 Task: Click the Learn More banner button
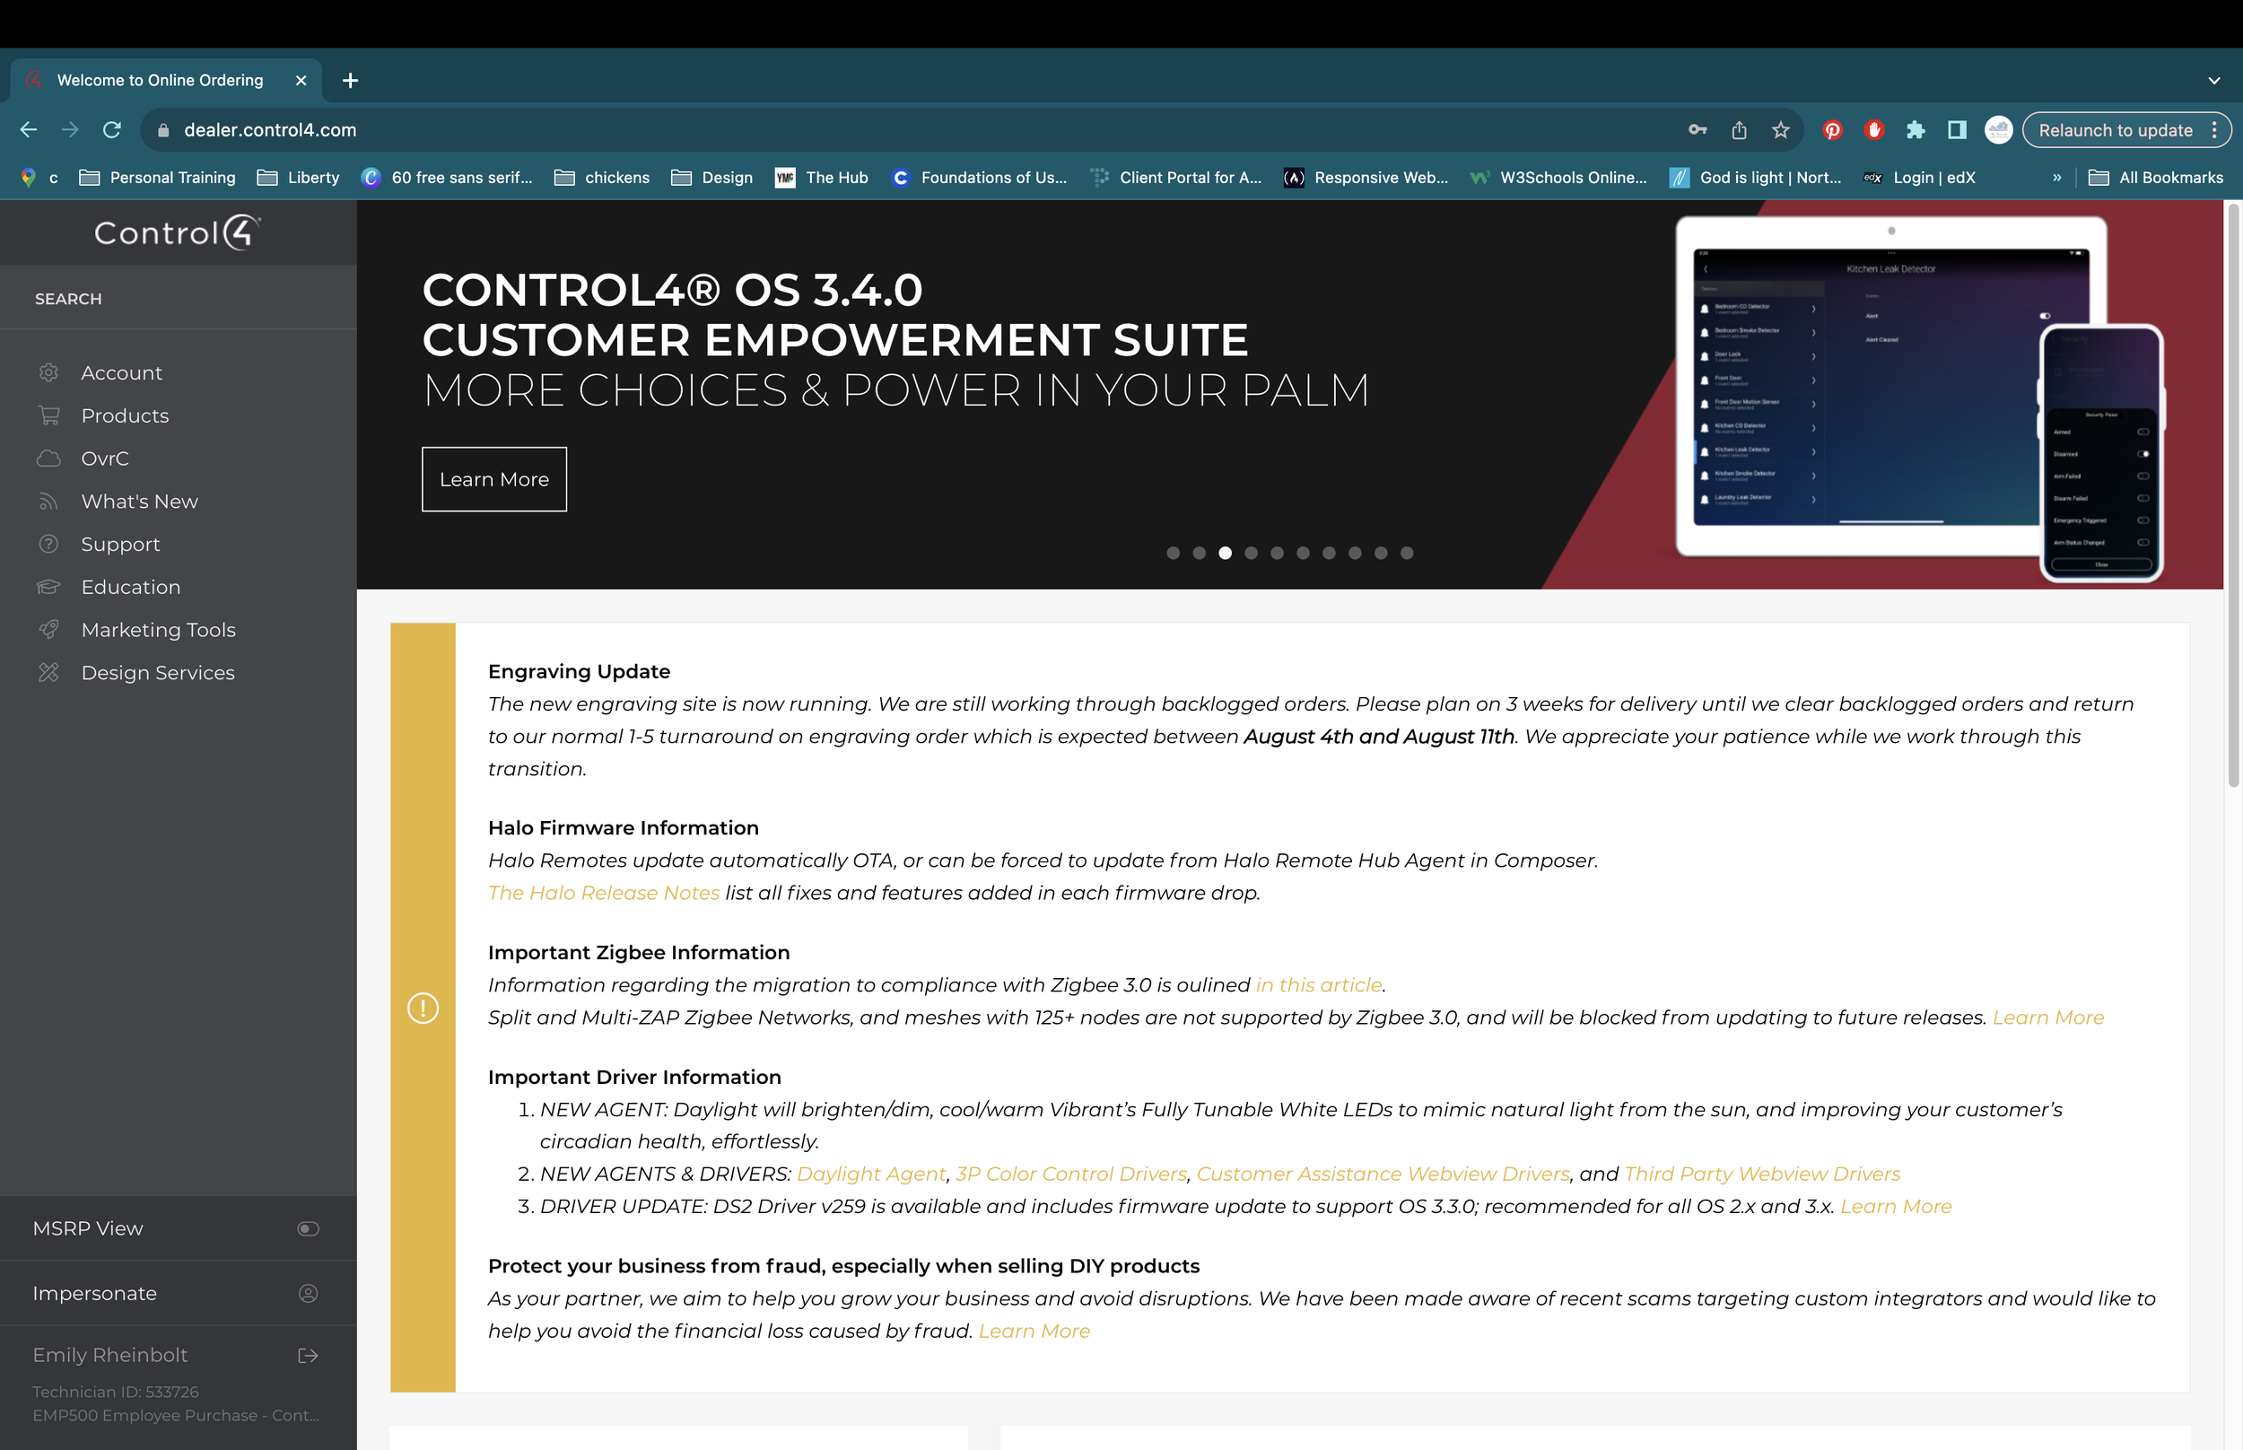click(494, 479)
